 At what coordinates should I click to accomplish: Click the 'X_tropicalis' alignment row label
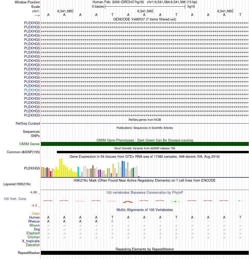(31, 241)
